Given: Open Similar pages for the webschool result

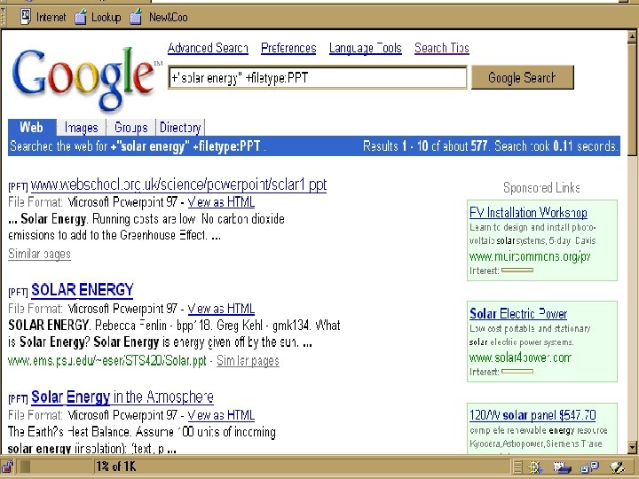Looking at the screenshot, I should (39, 254).
